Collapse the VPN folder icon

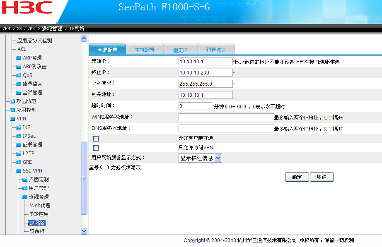pyautogui.click(x=12, y=119)
